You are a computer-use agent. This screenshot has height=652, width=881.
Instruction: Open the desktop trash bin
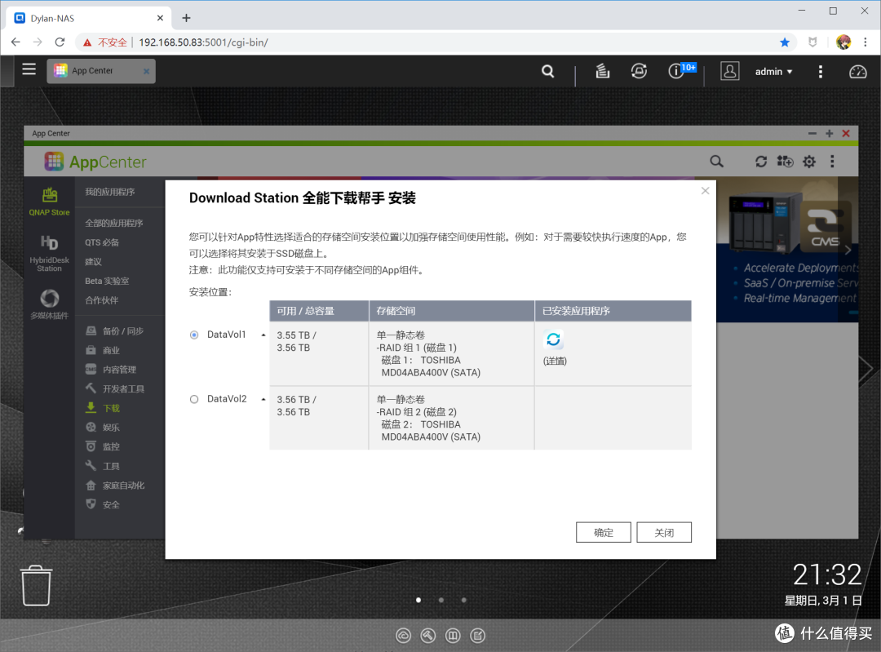36,585
